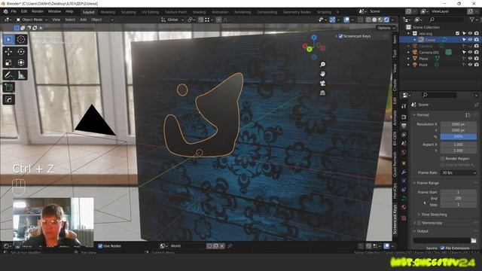Image resolution: width=482 pixels, height=271 pixels.
Task: Open the Global transform orientation dropdown
Action: pos(172,20)
